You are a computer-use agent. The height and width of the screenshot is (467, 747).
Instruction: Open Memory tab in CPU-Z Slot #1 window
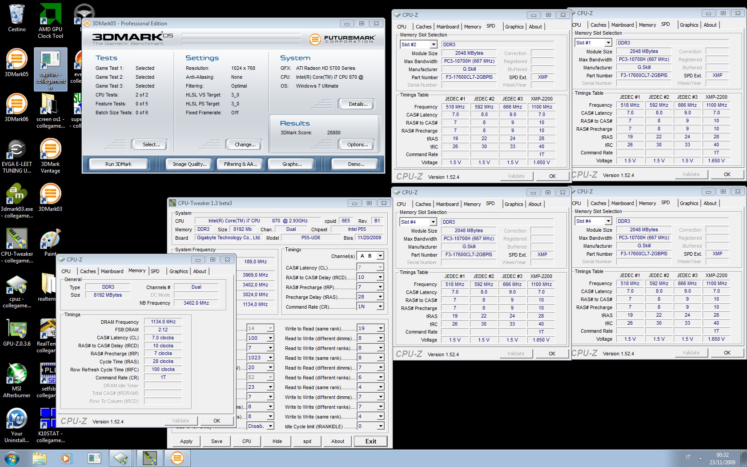click(x=647, y=25)
